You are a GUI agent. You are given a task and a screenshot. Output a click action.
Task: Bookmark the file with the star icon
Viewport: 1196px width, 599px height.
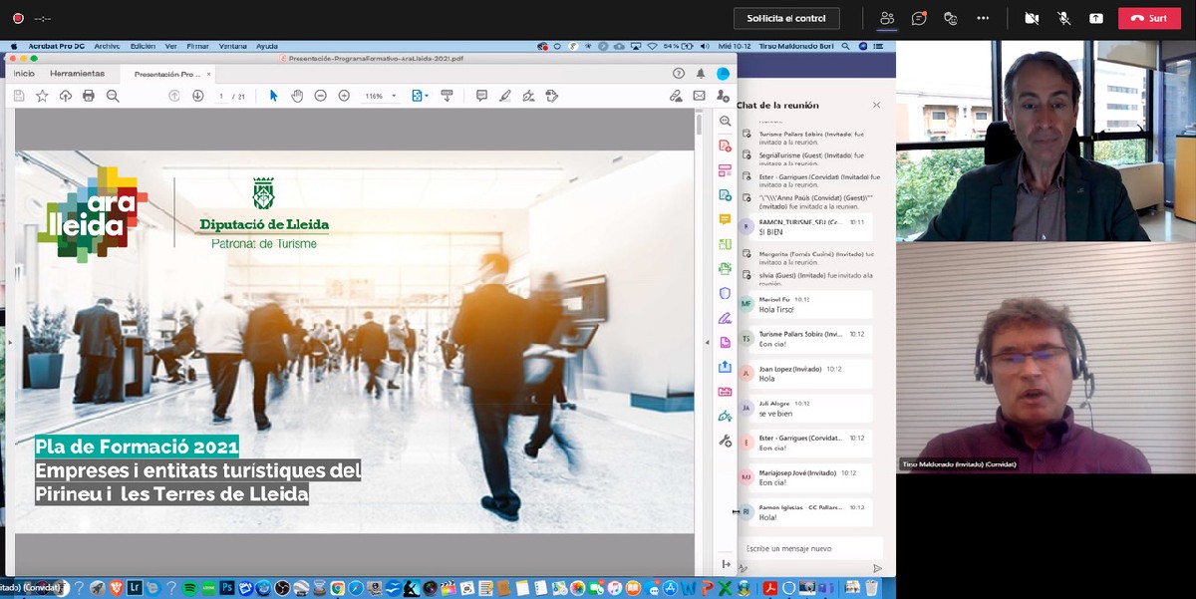(42, 96)
